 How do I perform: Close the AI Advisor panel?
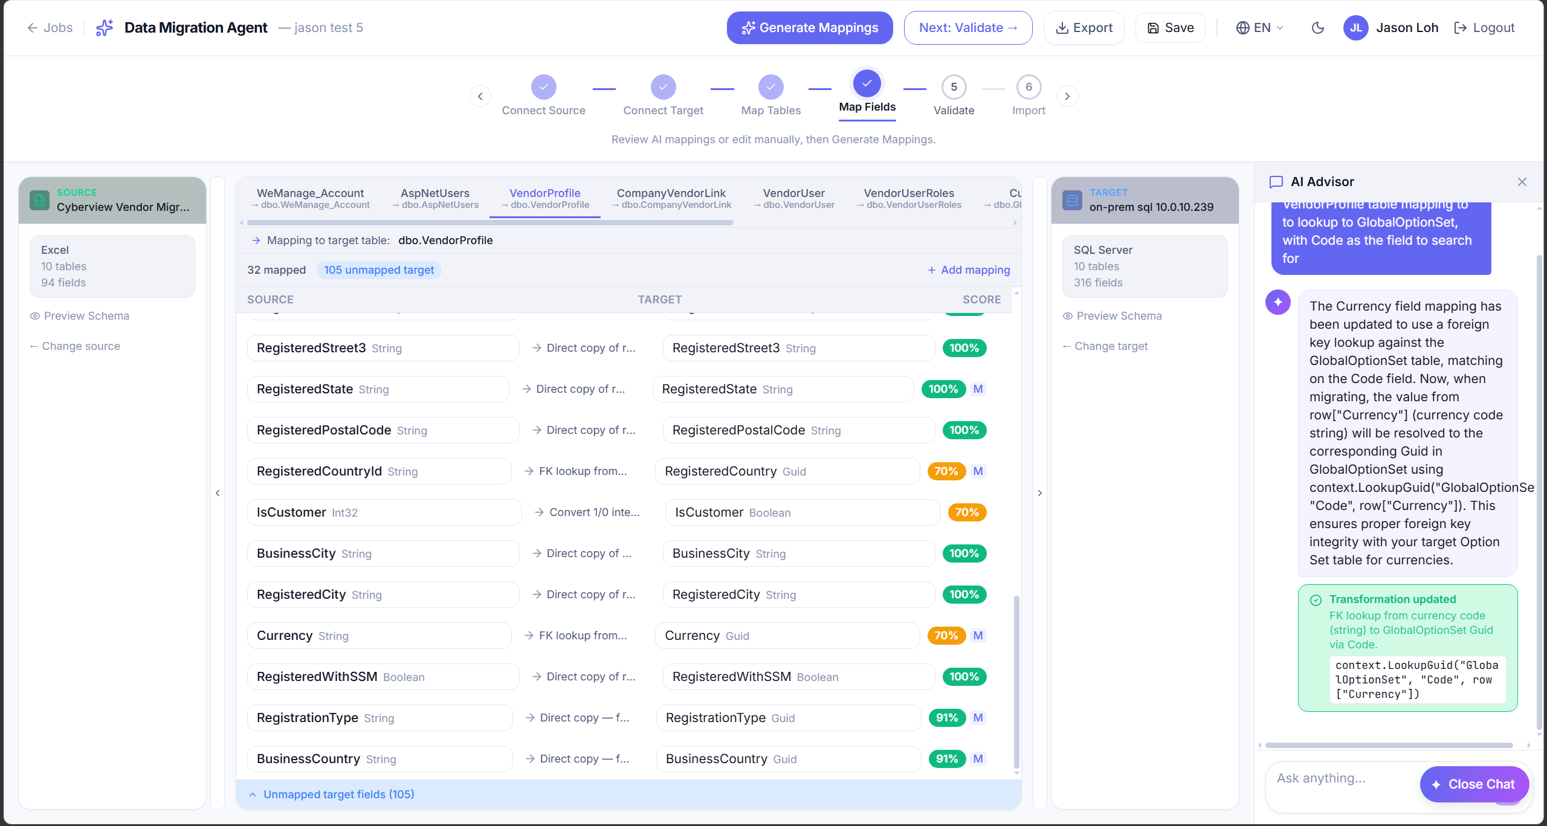[x=1522, y=182]
